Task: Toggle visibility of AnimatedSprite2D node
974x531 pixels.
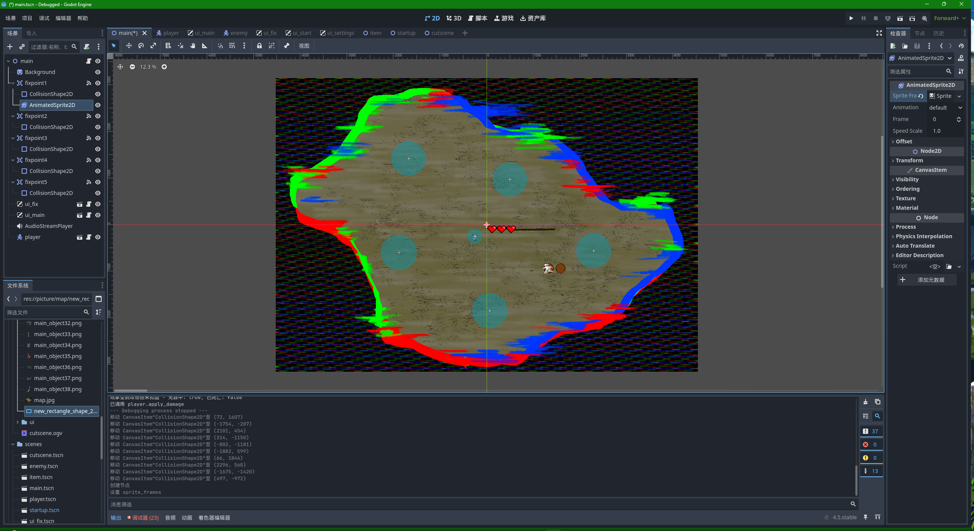Action: (x=98, y=105)
